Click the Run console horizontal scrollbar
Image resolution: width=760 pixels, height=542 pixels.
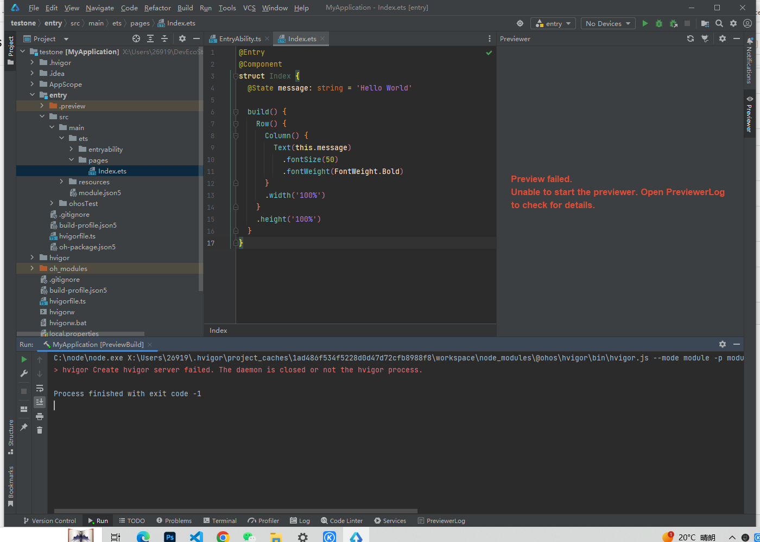(x=236, y=511)
